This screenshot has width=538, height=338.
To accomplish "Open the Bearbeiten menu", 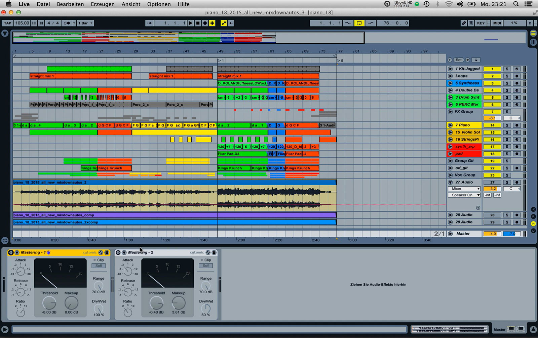I will click(70, 4).
